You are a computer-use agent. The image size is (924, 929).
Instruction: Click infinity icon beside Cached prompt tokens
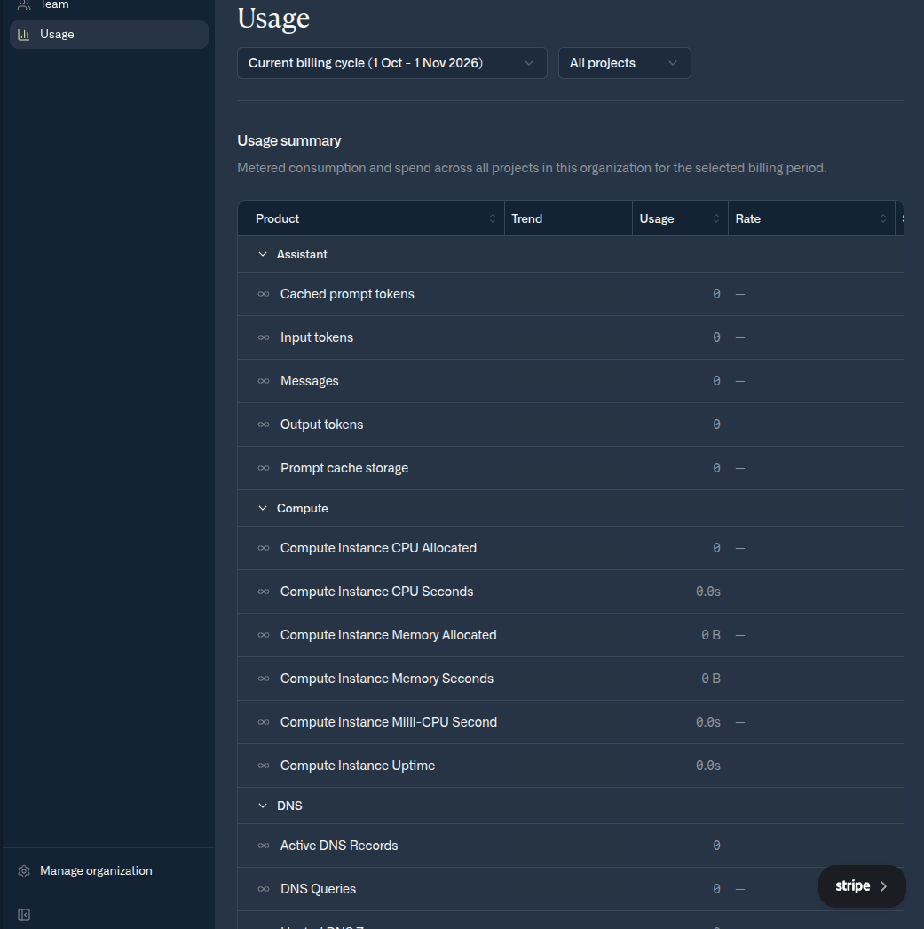tap(264, 294)
